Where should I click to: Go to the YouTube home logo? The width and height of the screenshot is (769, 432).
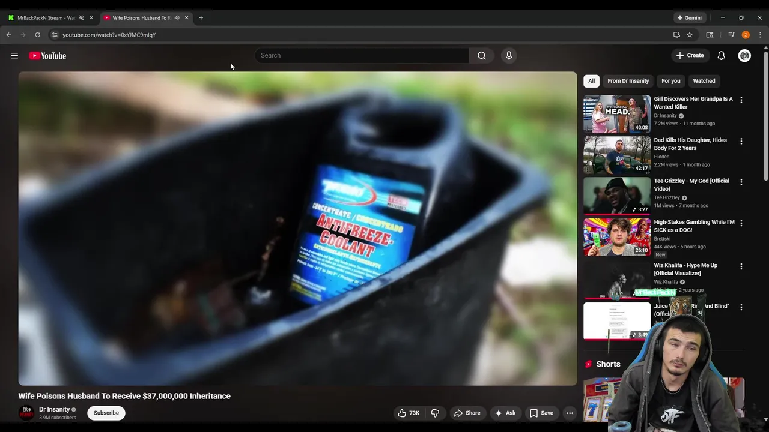47,56
